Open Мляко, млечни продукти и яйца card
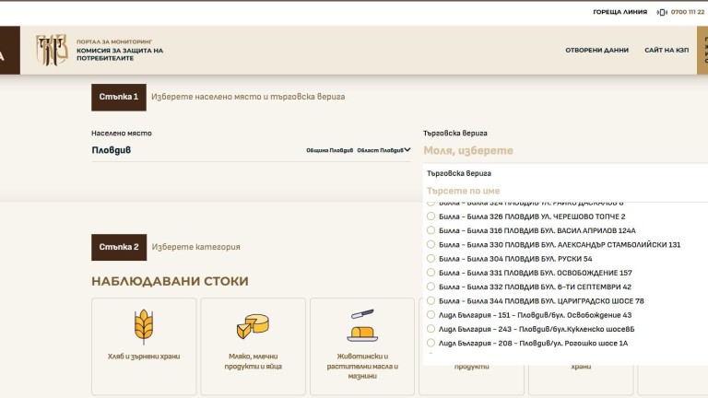708x398 pixels. 253,346
